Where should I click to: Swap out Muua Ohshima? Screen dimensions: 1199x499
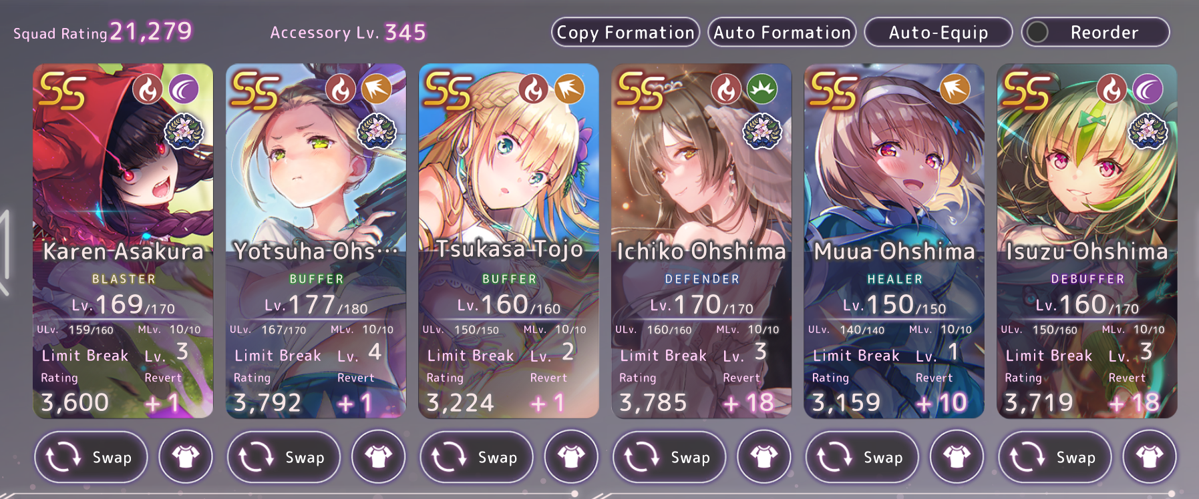862,457
